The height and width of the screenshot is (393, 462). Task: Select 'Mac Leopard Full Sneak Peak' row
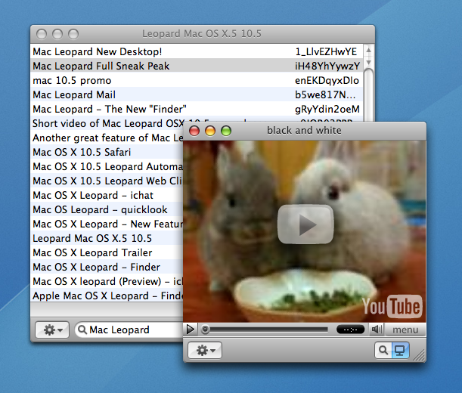click(197, 66)
